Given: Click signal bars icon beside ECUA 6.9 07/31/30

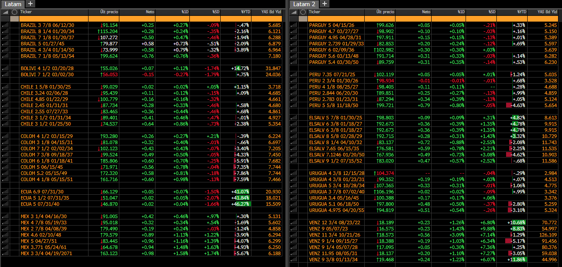Looking at the screenshot, I should 5,192.
